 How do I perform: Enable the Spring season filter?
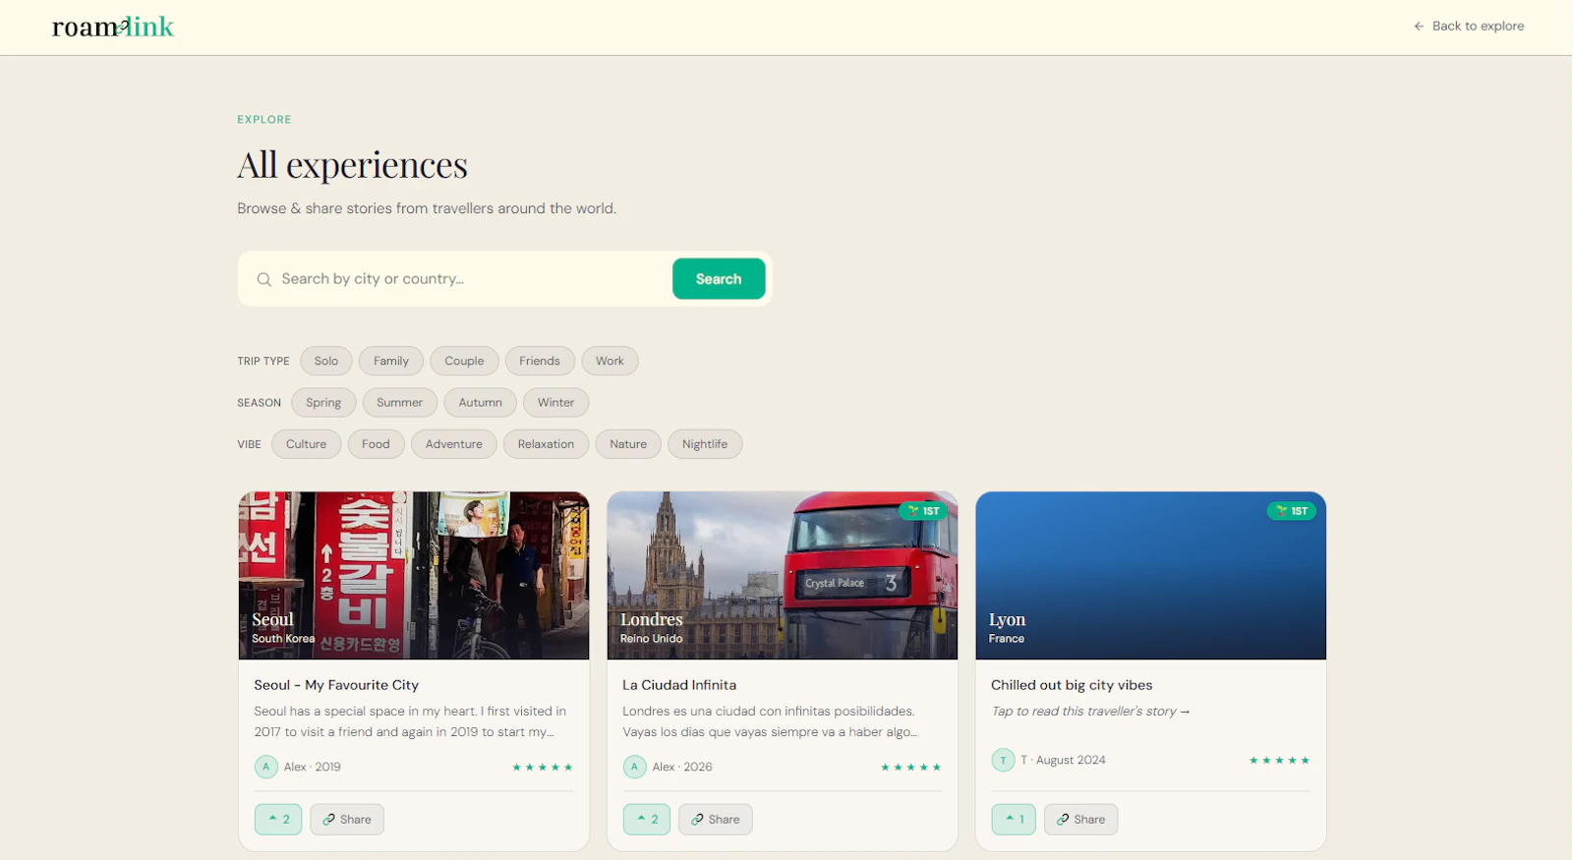323,402
